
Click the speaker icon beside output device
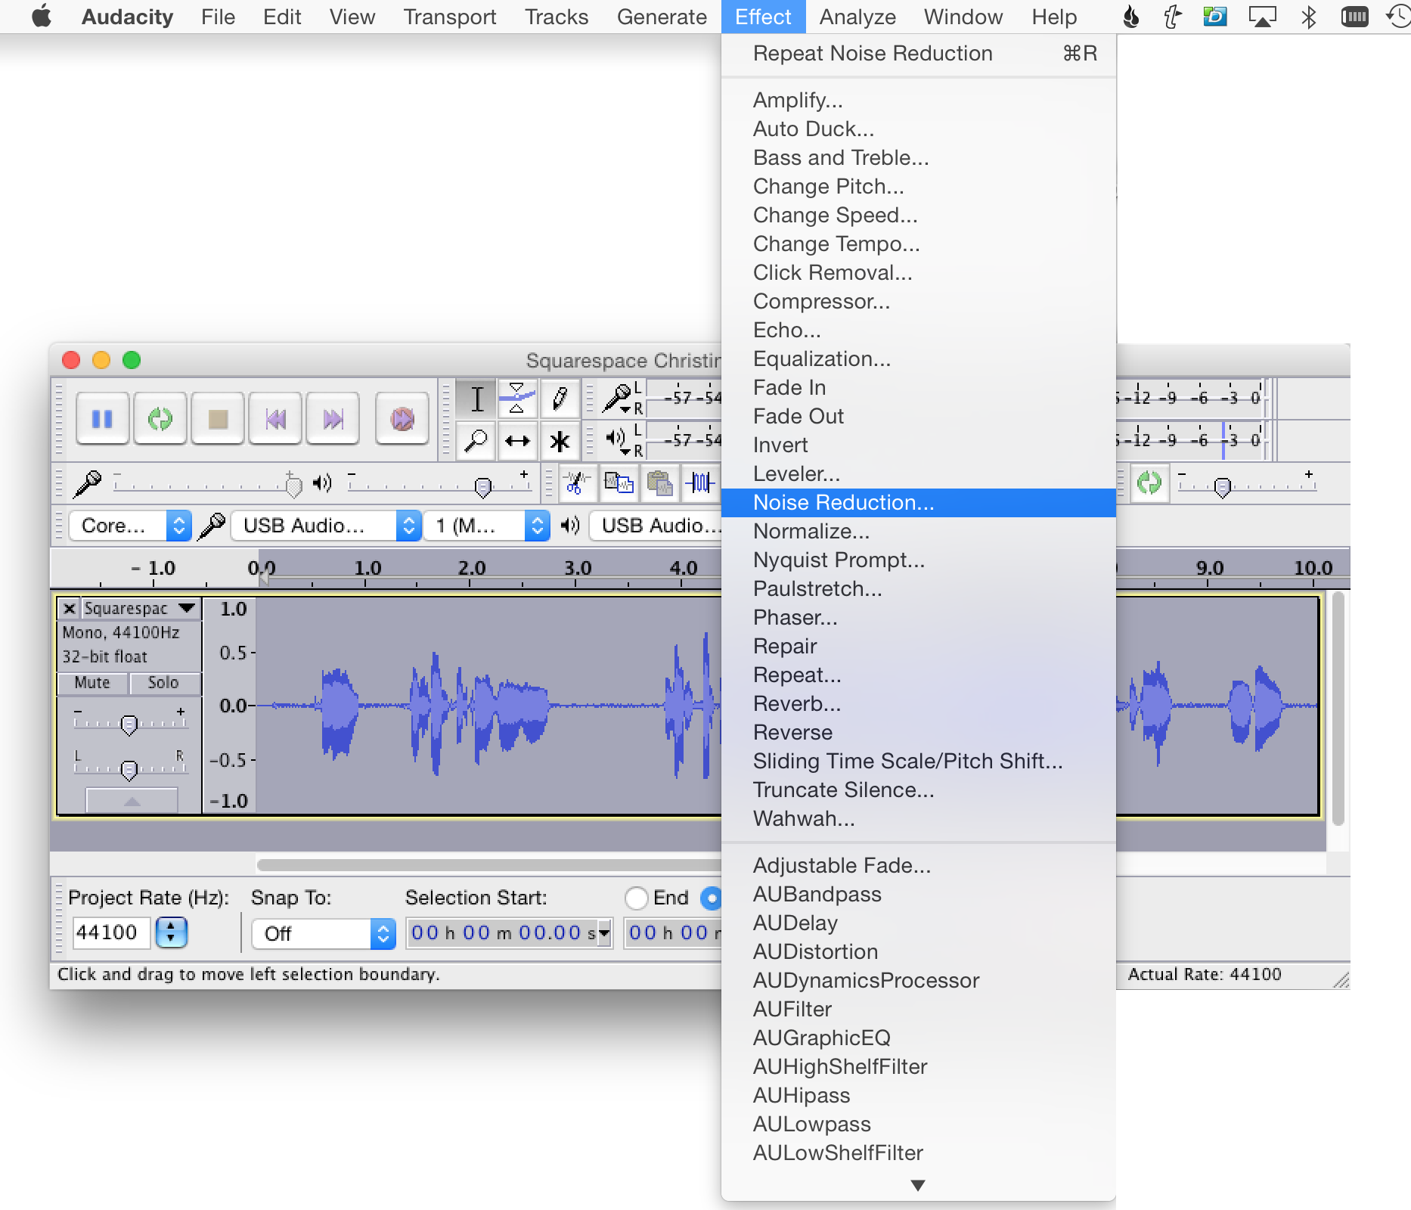pos(571,526)
